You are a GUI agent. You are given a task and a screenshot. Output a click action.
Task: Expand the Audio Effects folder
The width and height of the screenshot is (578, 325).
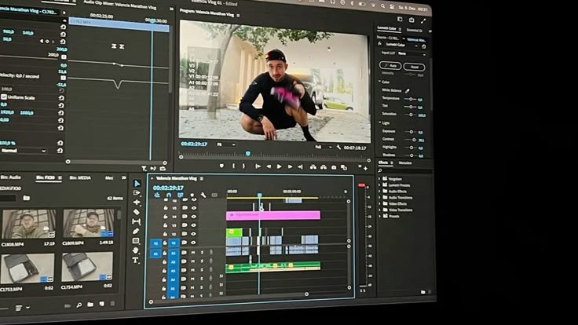click(379, 192)
